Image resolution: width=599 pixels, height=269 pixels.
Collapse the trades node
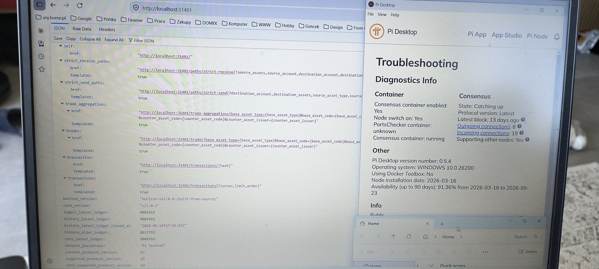[63, 131]
